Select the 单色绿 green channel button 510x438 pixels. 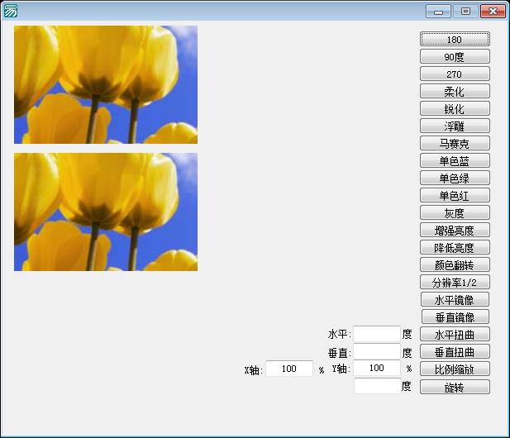coord(455,179)
